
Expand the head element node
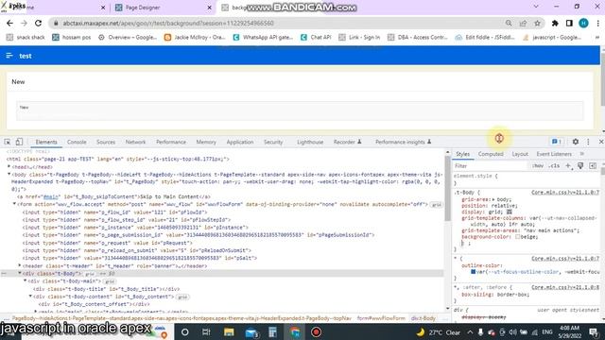9,166
